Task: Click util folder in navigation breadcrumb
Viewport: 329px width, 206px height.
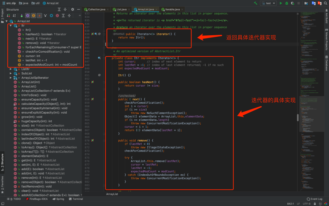Action: tap(35, 3)
